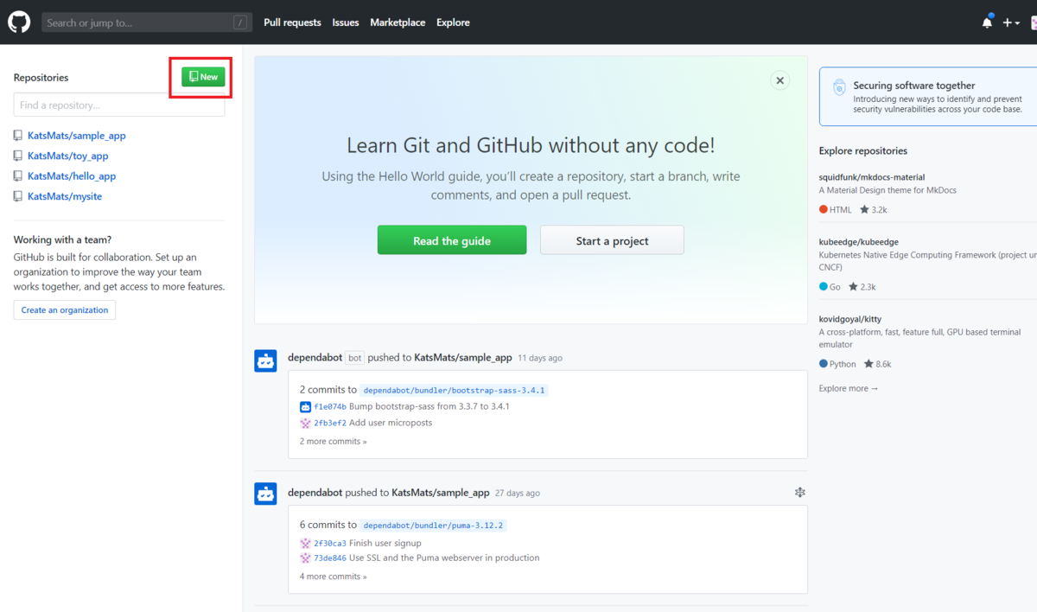Click the shield icon in Securing software notice

(x=838, y=87)
